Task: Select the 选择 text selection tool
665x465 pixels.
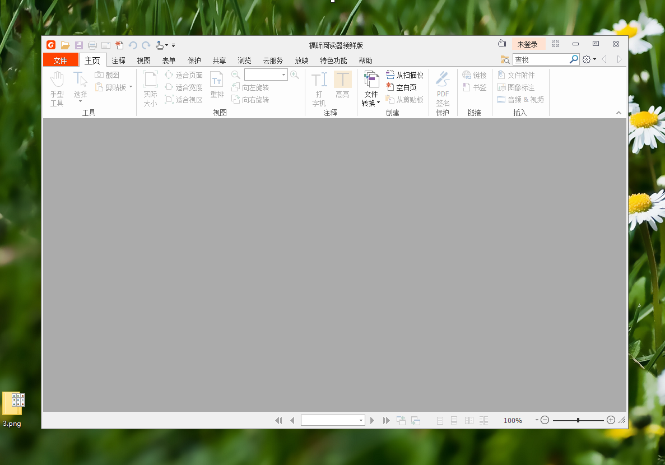Action: click(x=80, y=87)
